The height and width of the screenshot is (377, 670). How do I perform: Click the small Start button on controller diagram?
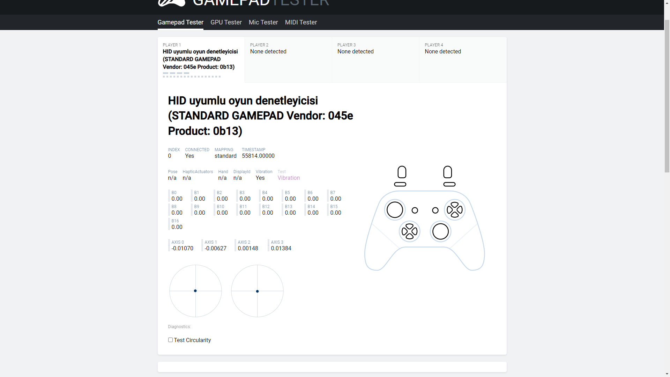point(435,210)
